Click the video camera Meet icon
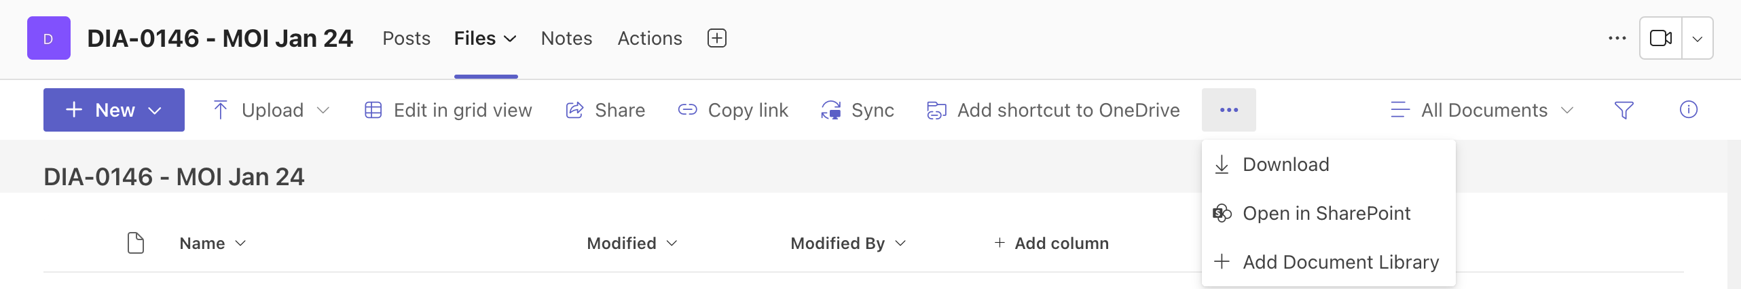The height and width of the screenshot is (289, 1741). [x=1660, y=38]
